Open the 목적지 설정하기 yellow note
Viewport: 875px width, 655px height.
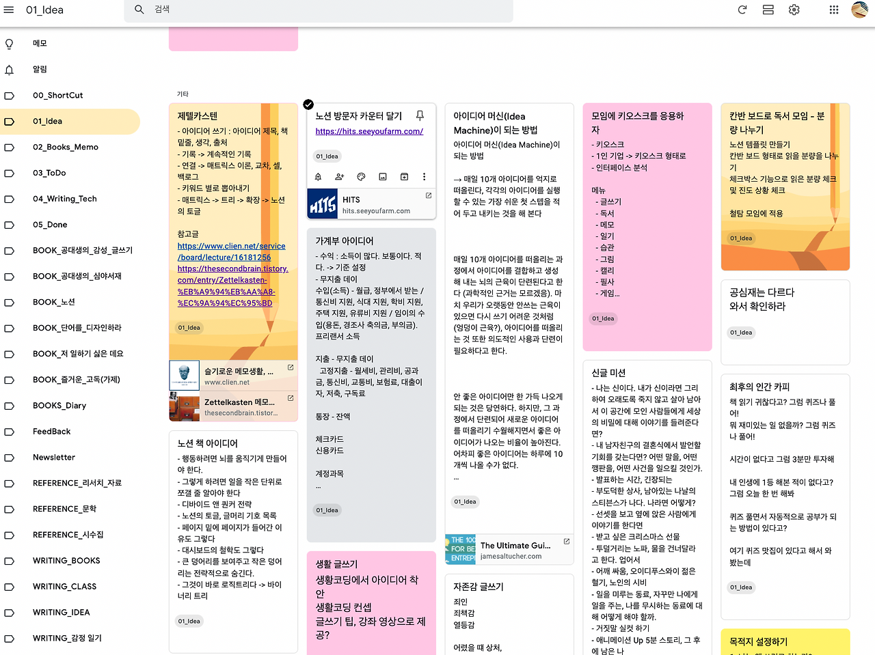coord(785,642)
